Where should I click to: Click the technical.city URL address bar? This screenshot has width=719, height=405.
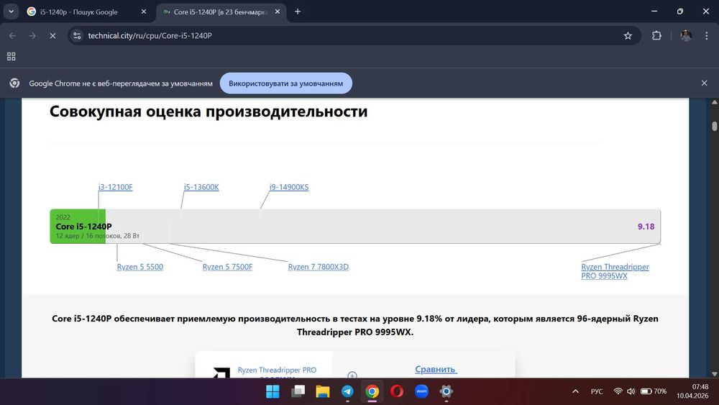coord(353,35)
